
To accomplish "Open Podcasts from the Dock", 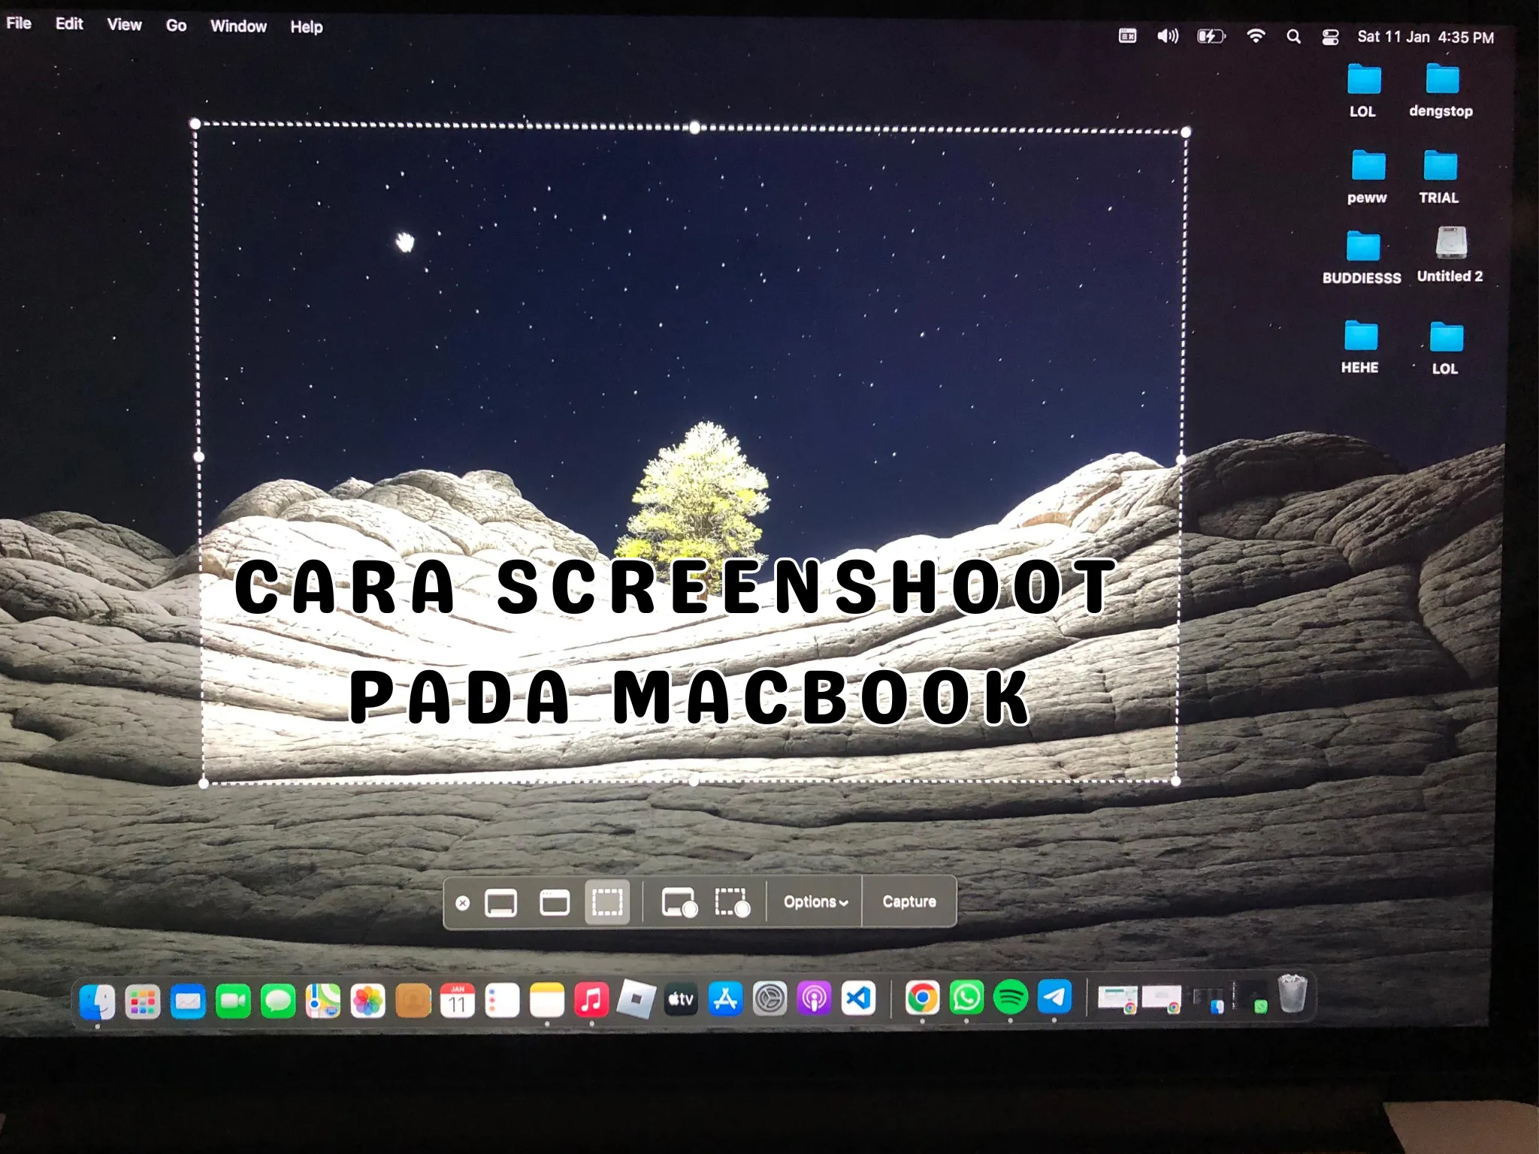I will pyautogui.click(x=814, y=998).
